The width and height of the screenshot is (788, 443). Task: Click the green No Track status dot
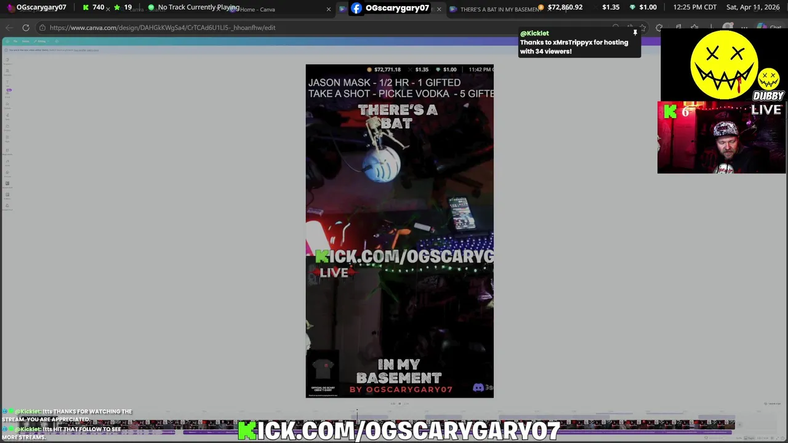pyautogui.click(x=151, y=7)
